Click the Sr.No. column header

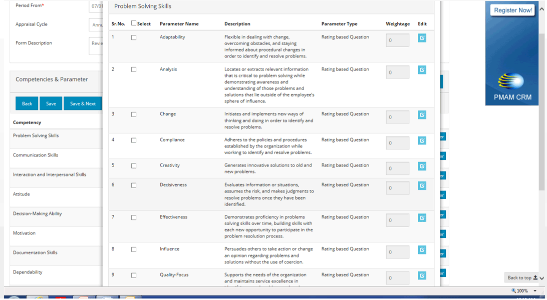pos(118,23)
